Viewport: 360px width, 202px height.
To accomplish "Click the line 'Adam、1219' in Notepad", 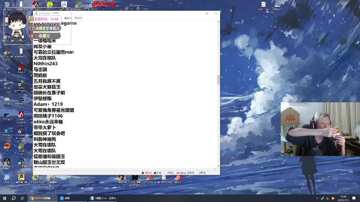I will pos(48,105).
